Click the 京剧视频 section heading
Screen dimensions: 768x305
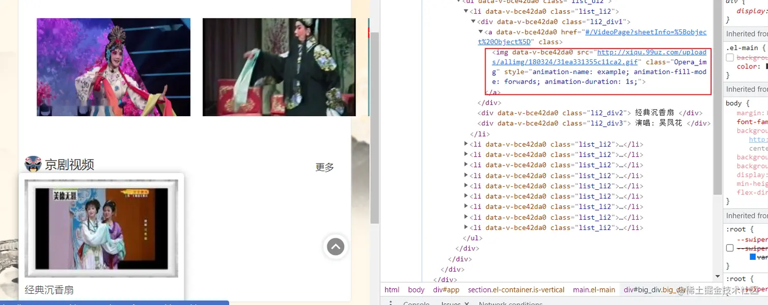[69, 164]
